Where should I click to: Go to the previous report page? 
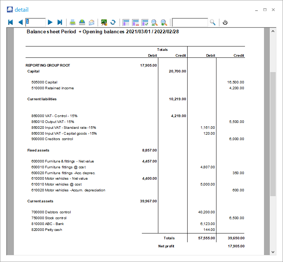[x=20, y=22]
